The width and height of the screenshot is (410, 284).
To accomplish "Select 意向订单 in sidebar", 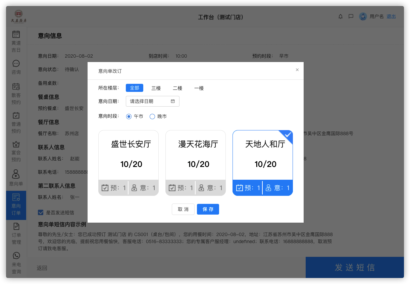I will 16,205.
